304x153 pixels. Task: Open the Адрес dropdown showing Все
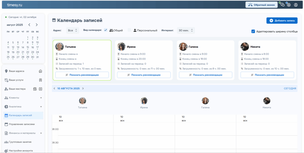click(x=72, y=30)
